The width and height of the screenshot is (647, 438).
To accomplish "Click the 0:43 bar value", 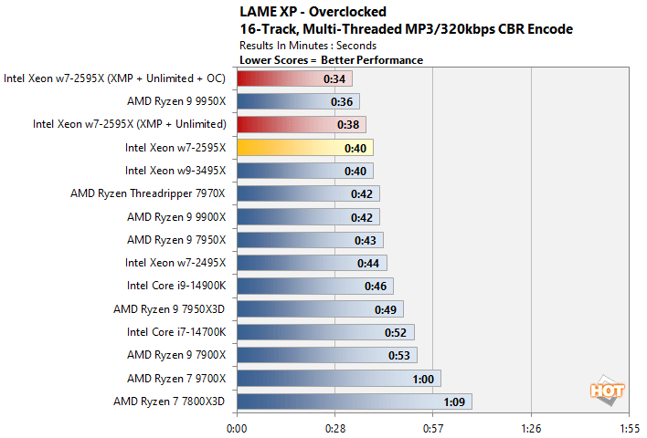I will [366, 240].
